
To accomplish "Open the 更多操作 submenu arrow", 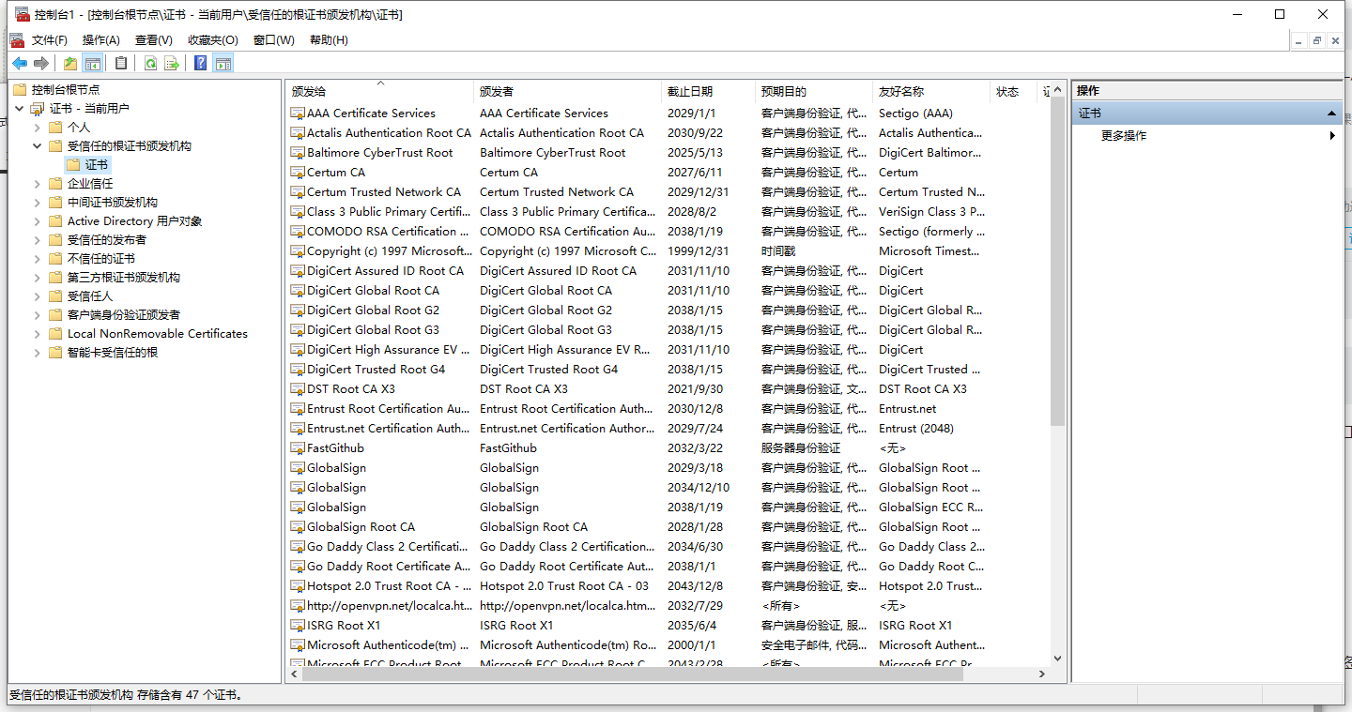I will (x=1332, y=135).
